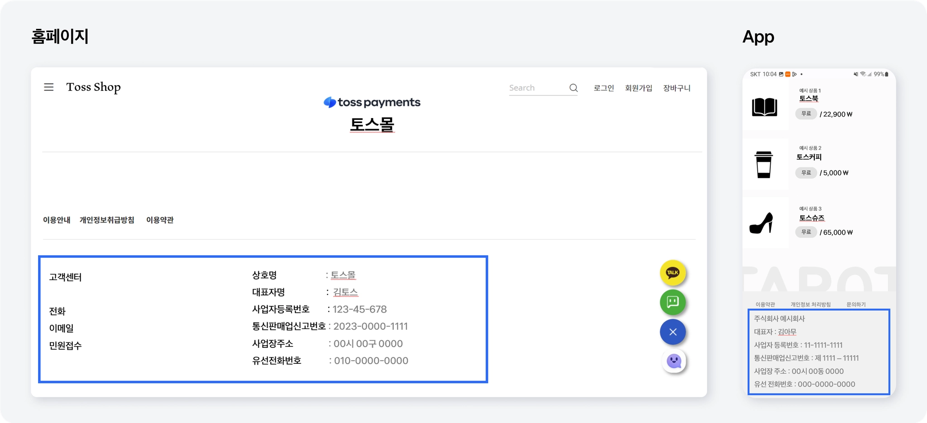Click the representative name 김토스
This screenshot has width=927, height=423.
345,292
